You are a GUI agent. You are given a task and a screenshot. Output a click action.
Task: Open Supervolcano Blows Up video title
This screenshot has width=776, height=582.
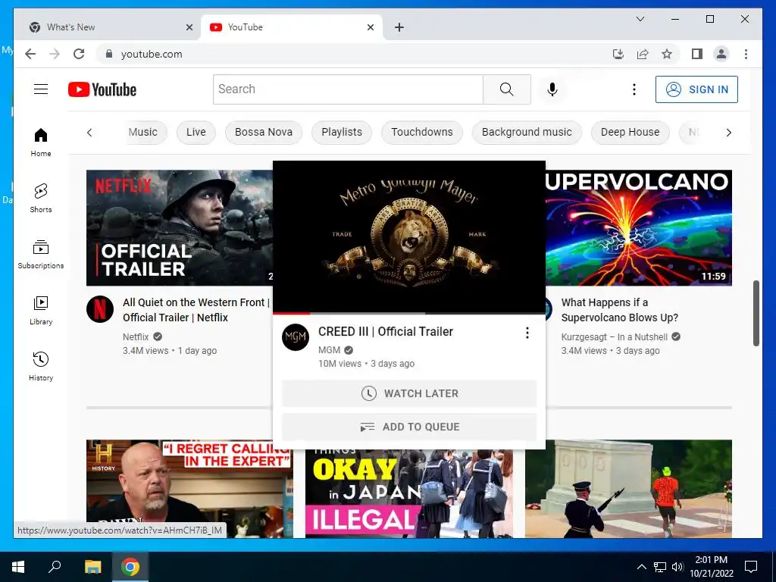pos(620,310)
